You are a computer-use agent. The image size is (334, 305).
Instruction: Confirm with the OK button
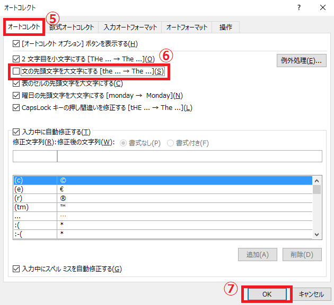(267, 294)
